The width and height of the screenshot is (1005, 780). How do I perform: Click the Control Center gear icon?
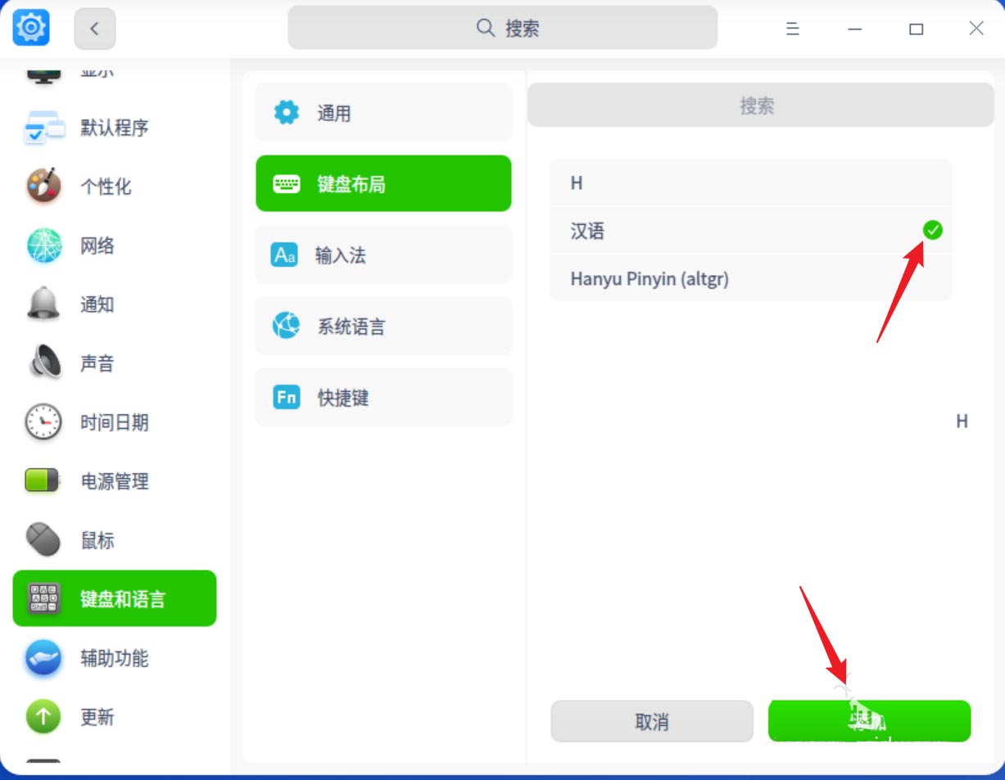31,29
